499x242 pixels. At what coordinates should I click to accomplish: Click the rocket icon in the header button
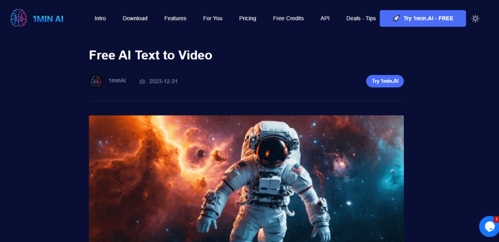coord(396,19)
